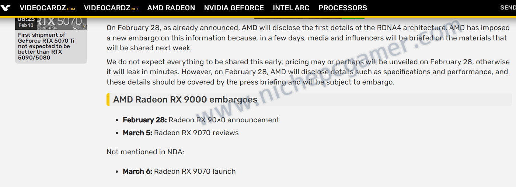The image size is (516, 187).
Task: Click the paragraph starting We do not expect
Action: 308,72
